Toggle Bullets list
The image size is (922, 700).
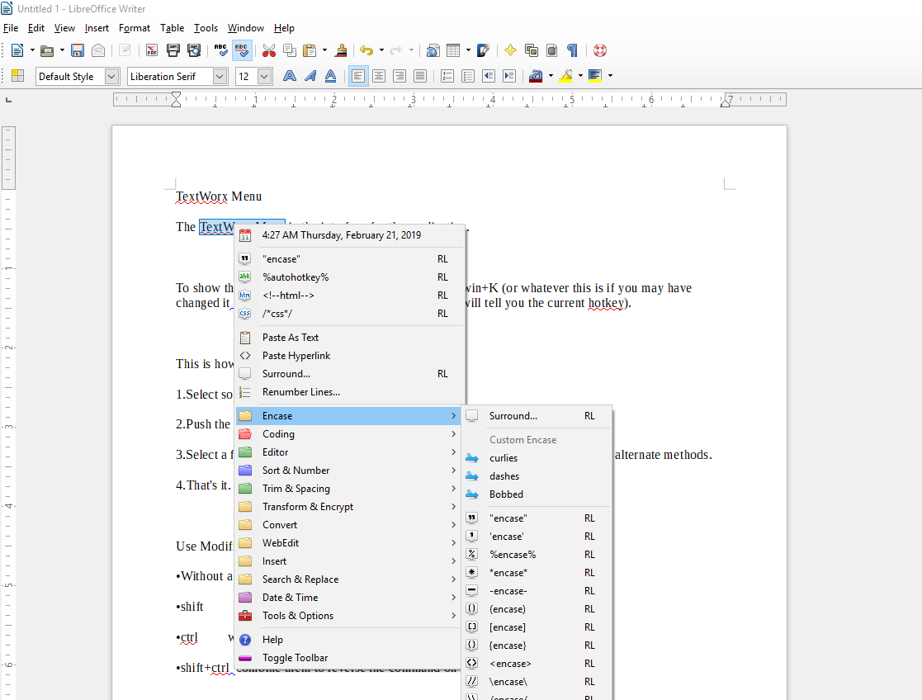(468, 76)
